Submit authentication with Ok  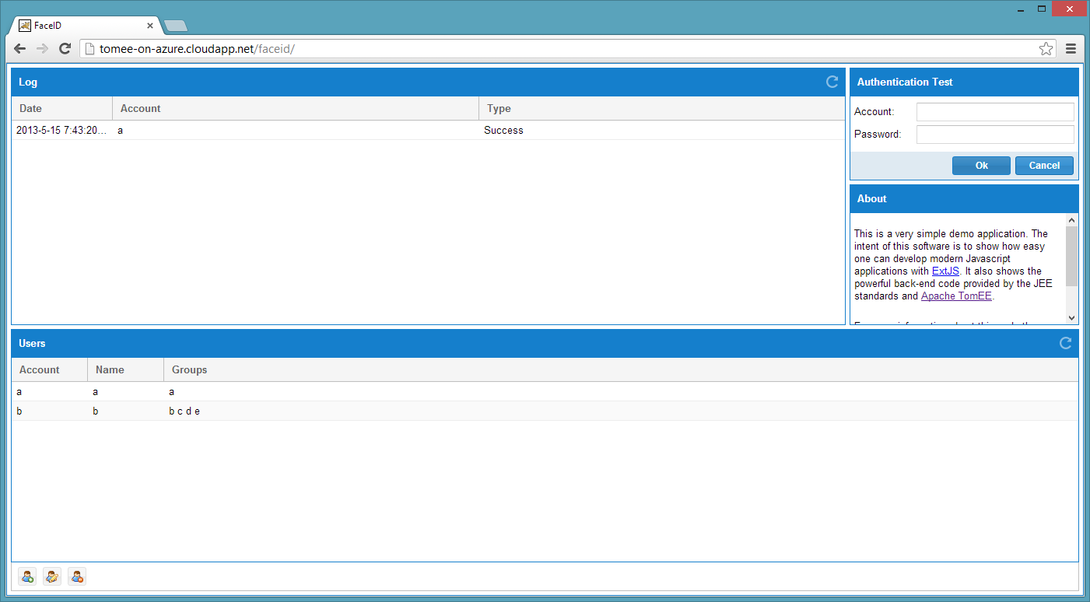click(x=980, y=165)
